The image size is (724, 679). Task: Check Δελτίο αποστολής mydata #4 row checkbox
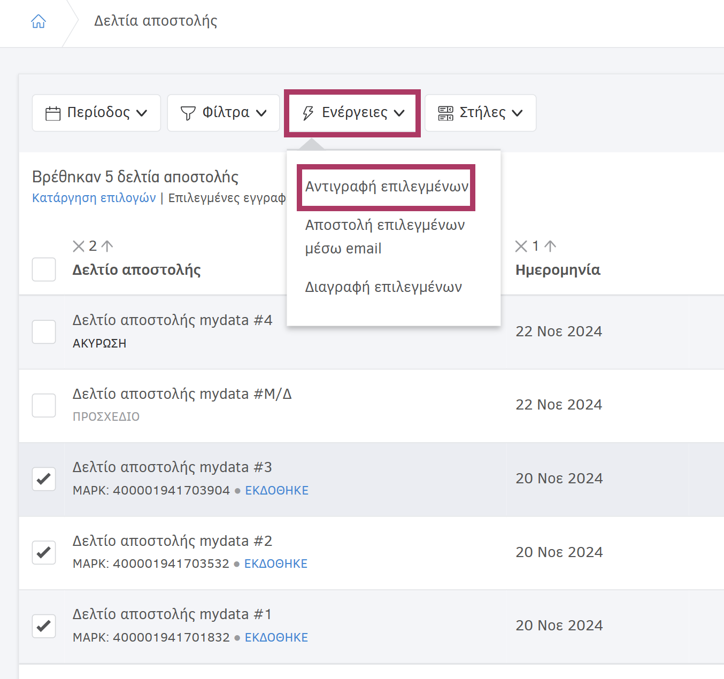coord(44,332)
